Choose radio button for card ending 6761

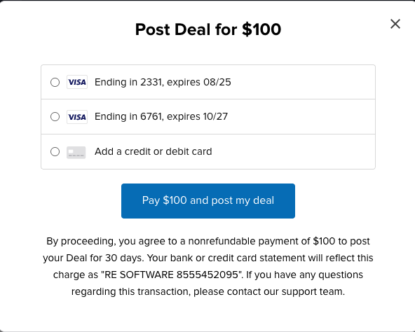55,117
